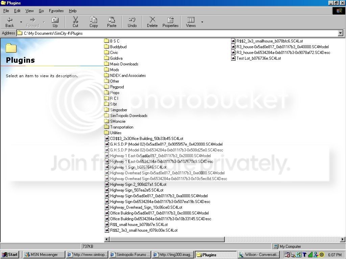The image size is (346, 259).
Task: Open the Back history dropdown arrow
Action: pos(21,22)
